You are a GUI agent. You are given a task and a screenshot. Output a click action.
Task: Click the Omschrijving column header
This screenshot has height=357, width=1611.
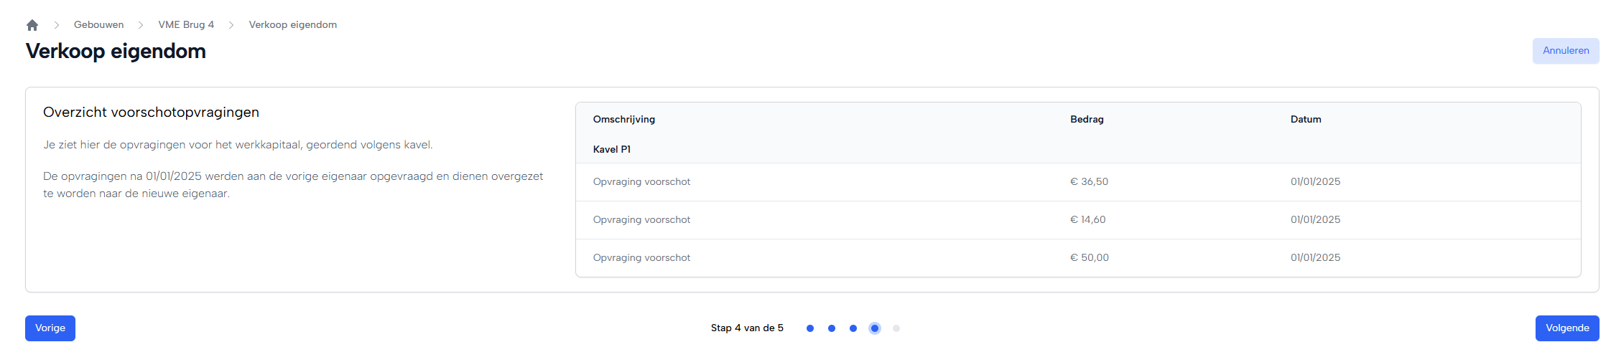pyautogui.click(x=623, y=120)
